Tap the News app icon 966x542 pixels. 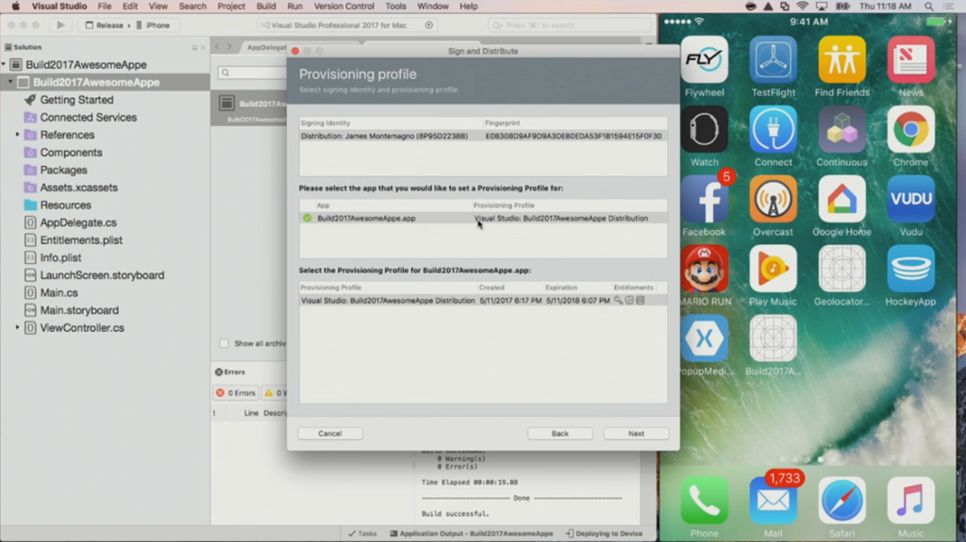910,59
